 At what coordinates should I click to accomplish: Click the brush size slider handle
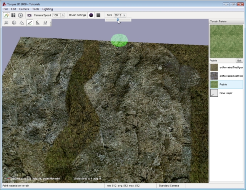tap(118, 19)
